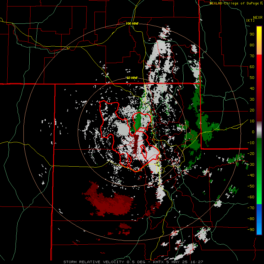Click the -50 value on velocity scale
This screenshot has width=264, height=264.
coord(251,186)
